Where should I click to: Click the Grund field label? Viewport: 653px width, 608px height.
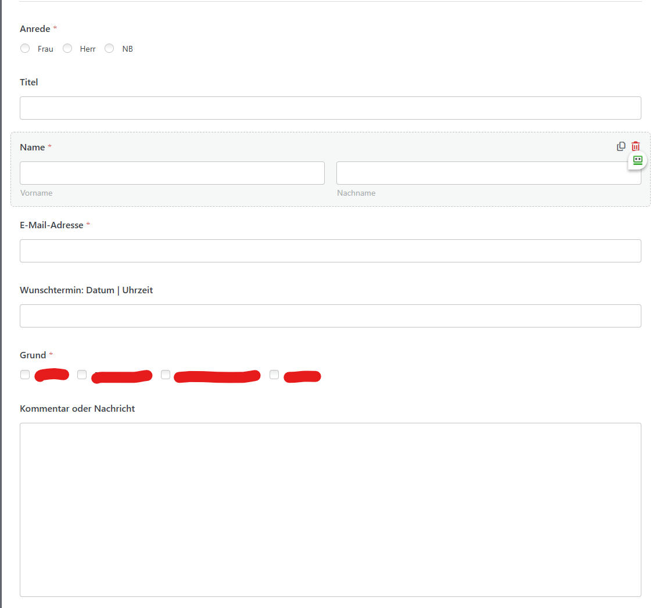coord(33,355)
